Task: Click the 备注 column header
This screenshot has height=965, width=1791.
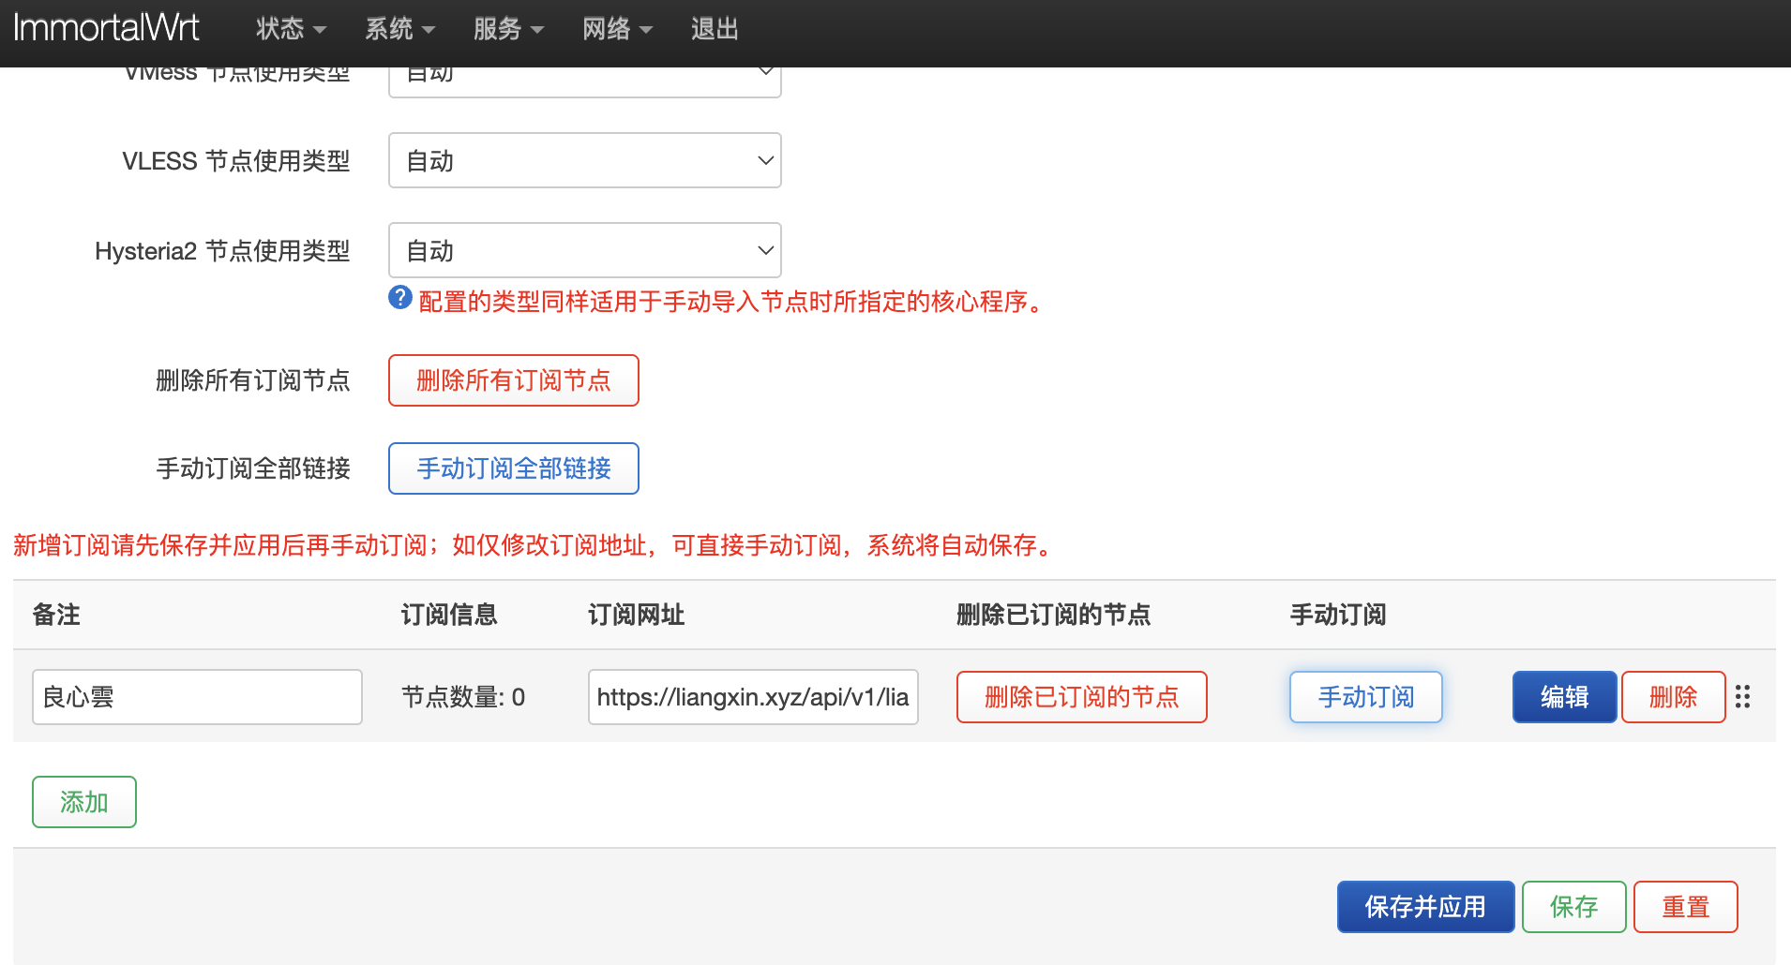Action: coord(56,615)
